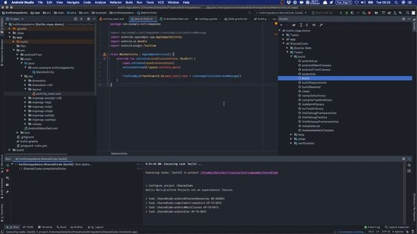Click the Gradle execute task elephant icon
The image size is (417, 234).
tap(294, 25)
